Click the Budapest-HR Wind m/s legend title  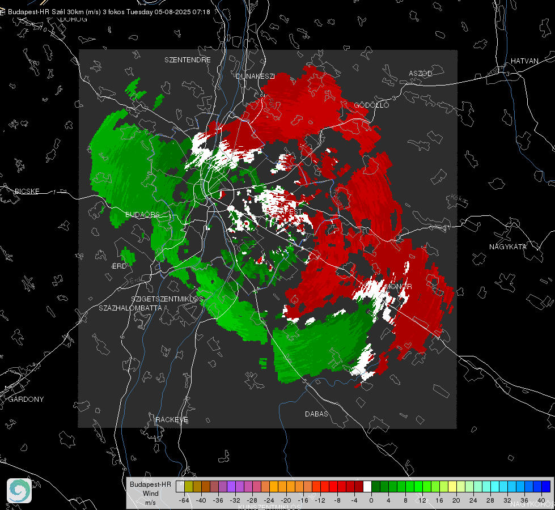point(150,493)
